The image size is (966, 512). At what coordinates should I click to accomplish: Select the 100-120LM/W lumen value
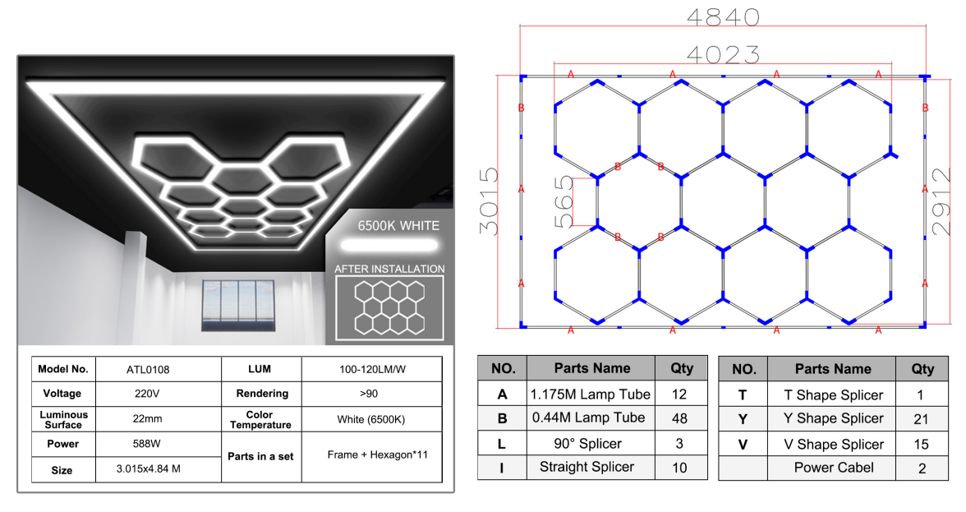point(371,370)
